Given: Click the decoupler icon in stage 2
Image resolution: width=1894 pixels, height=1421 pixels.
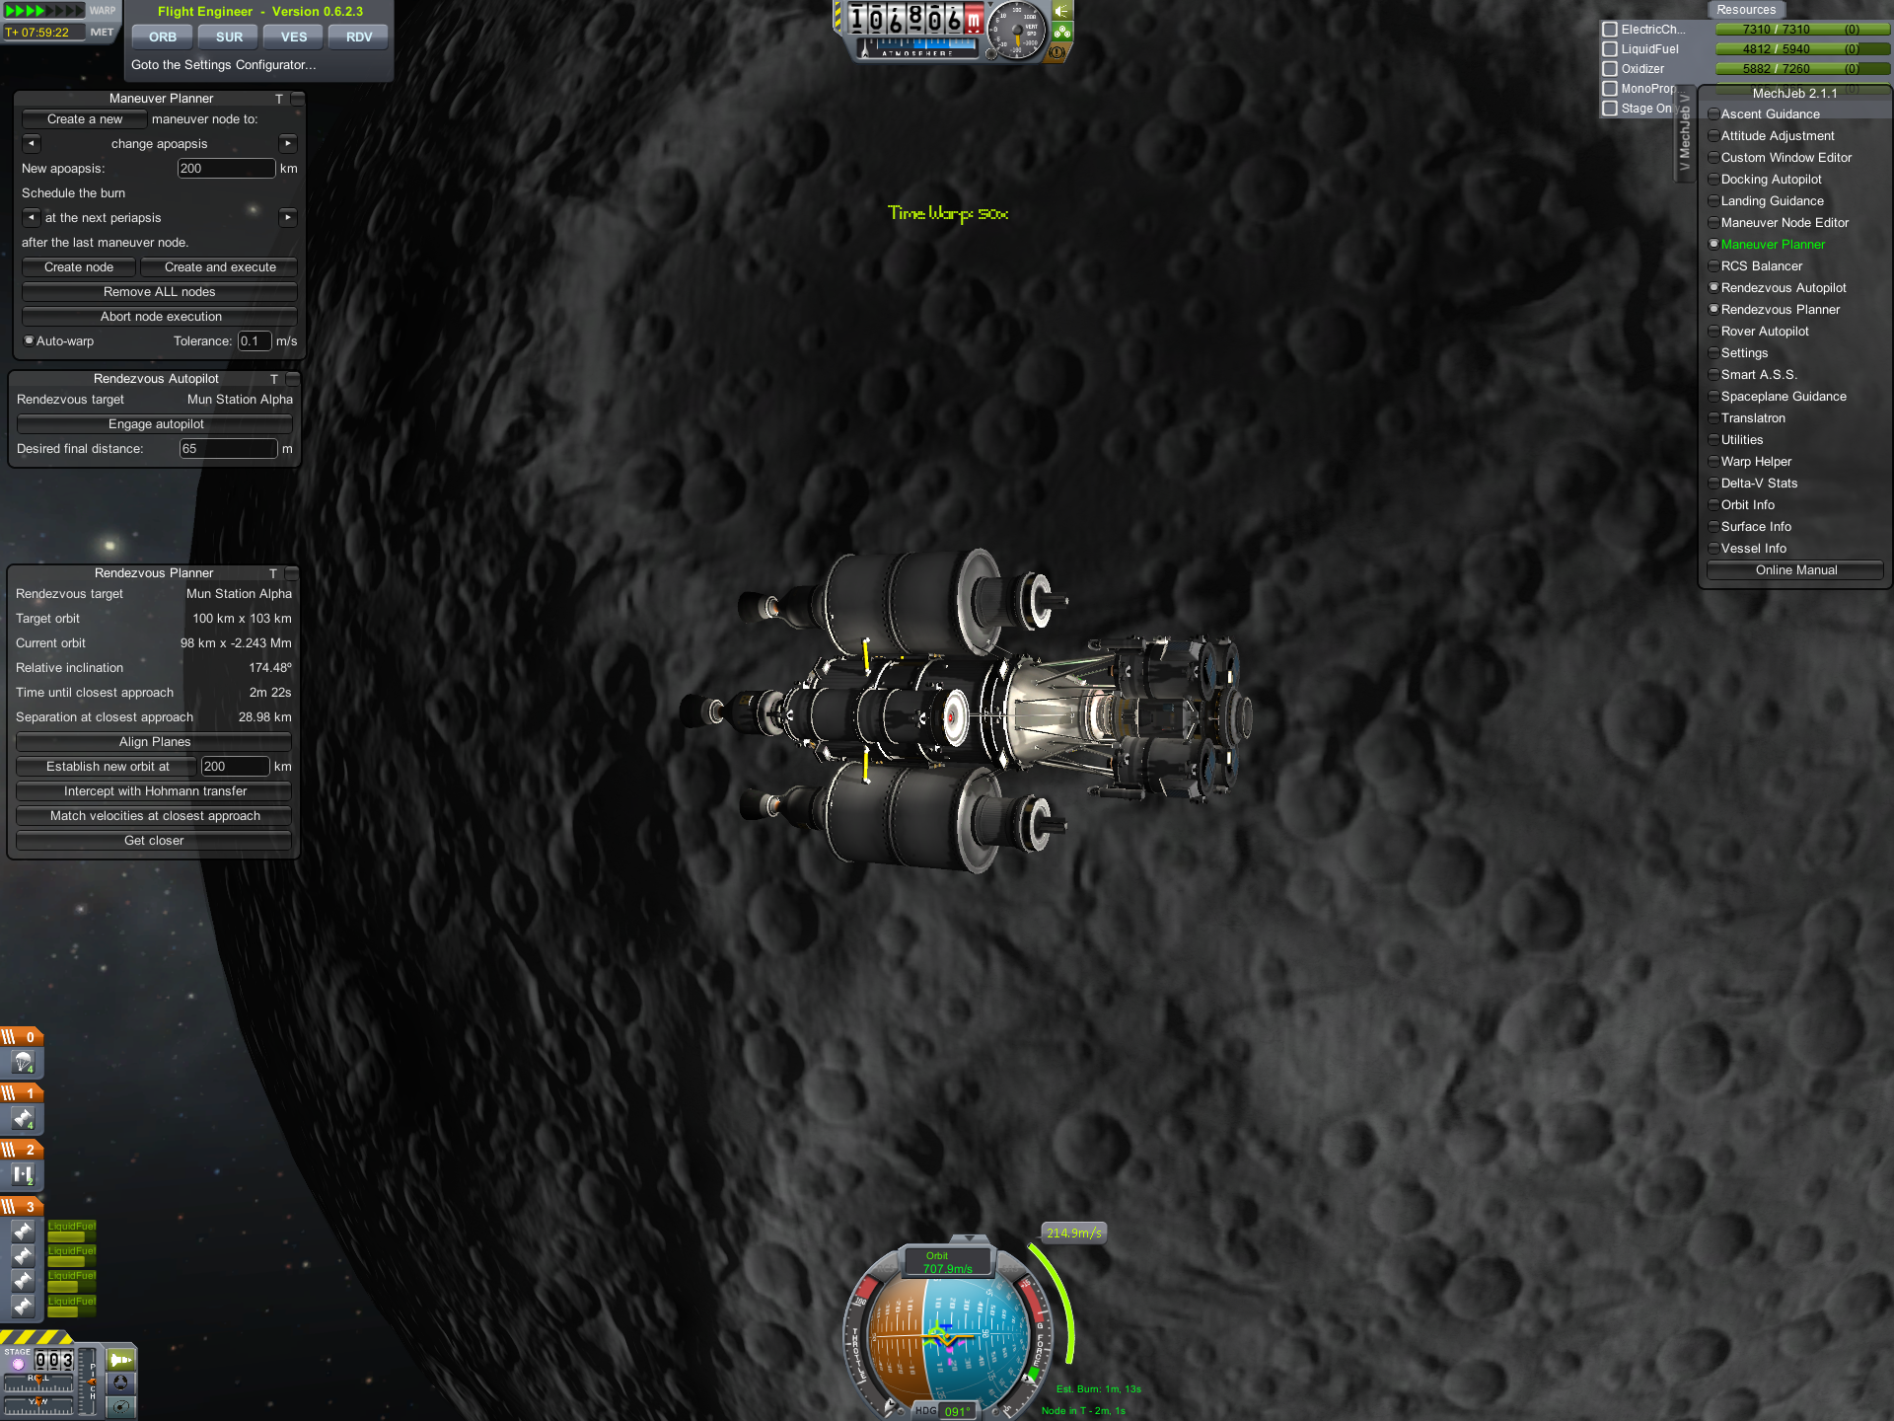Looking at the screenshot, I should 23,1175.
